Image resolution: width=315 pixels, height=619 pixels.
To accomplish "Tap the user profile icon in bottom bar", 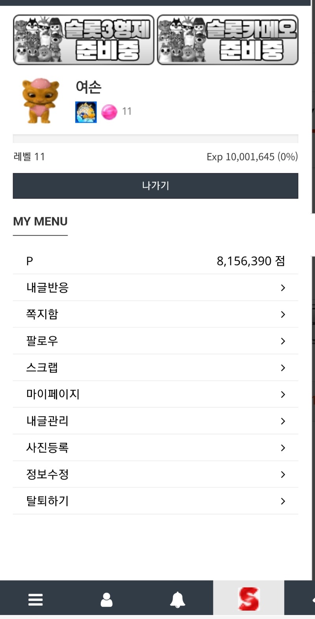I will pos(106,600).
